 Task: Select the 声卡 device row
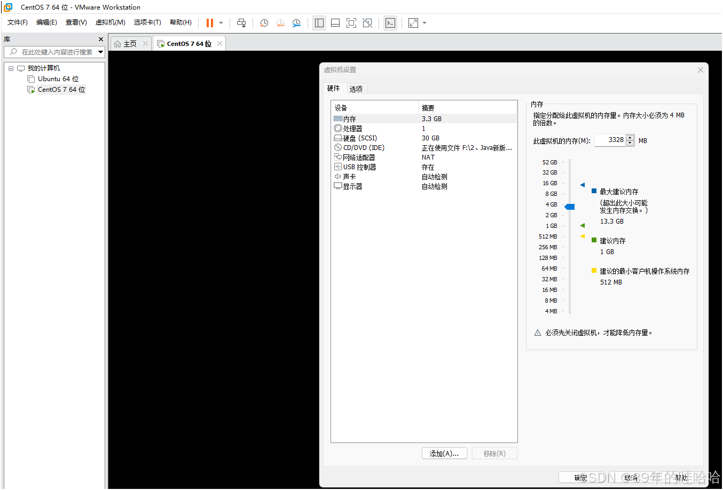pyautogui.click(x=425, y=177)
